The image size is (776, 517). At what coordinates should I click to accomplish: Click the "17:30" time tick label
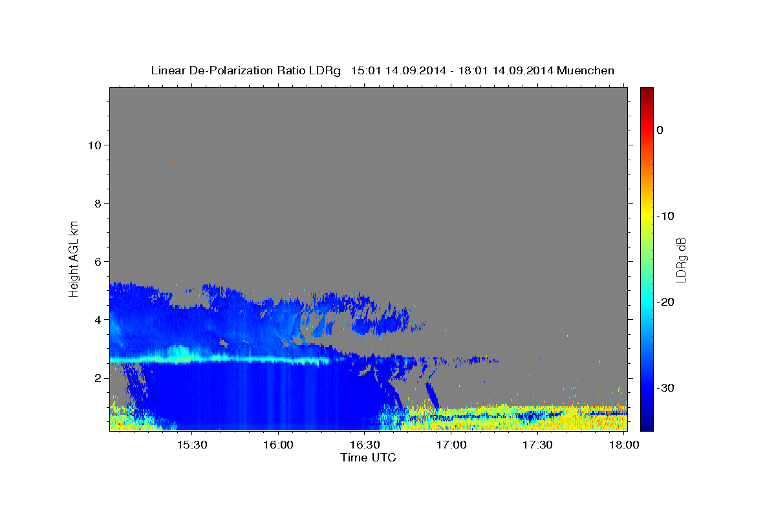coord(537,445)
